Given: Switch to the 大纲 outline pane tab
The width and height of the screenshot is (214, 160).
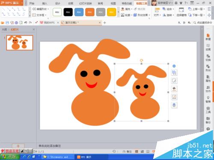Looking at the screenshot, I should coord(4,29).
